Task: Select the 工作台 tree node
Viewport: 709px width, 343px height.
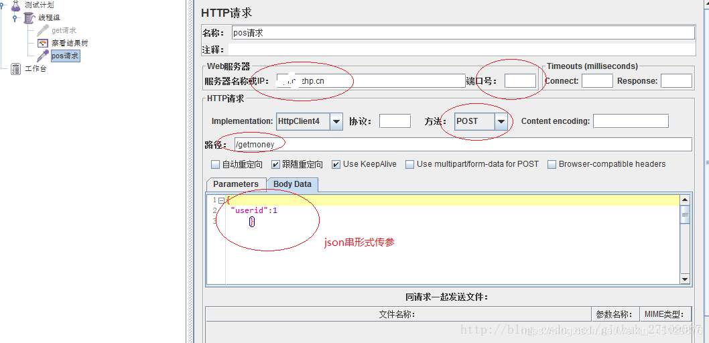Action: (x=36, y=69)
